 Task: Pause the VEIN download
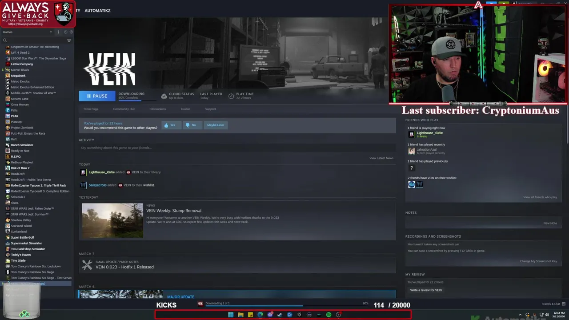(97, 96)
